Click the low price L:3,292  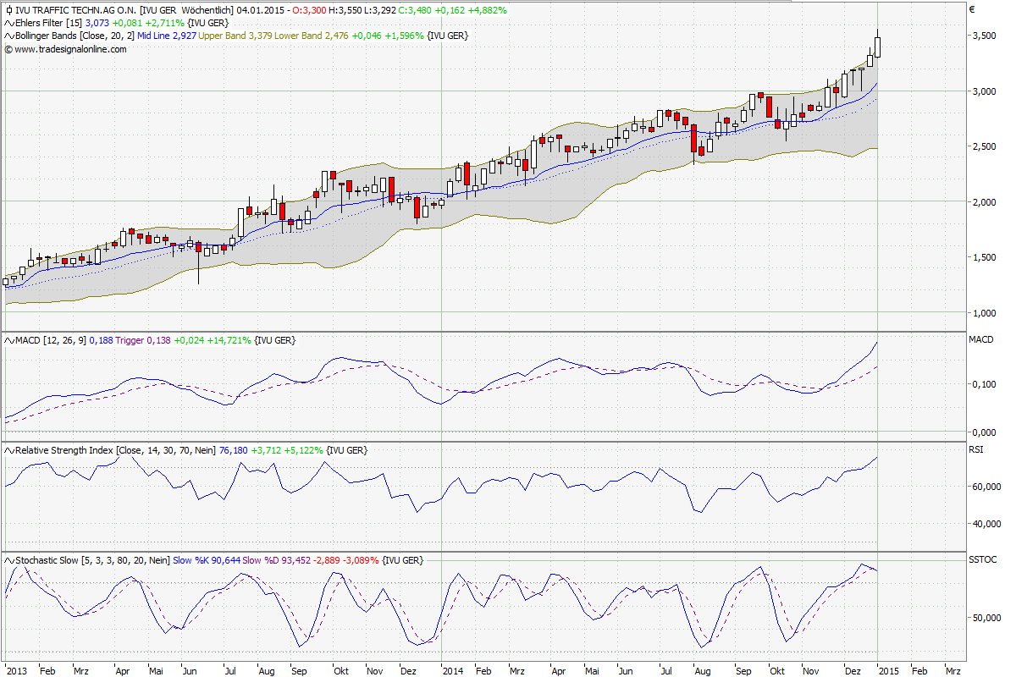pos(381,10)
